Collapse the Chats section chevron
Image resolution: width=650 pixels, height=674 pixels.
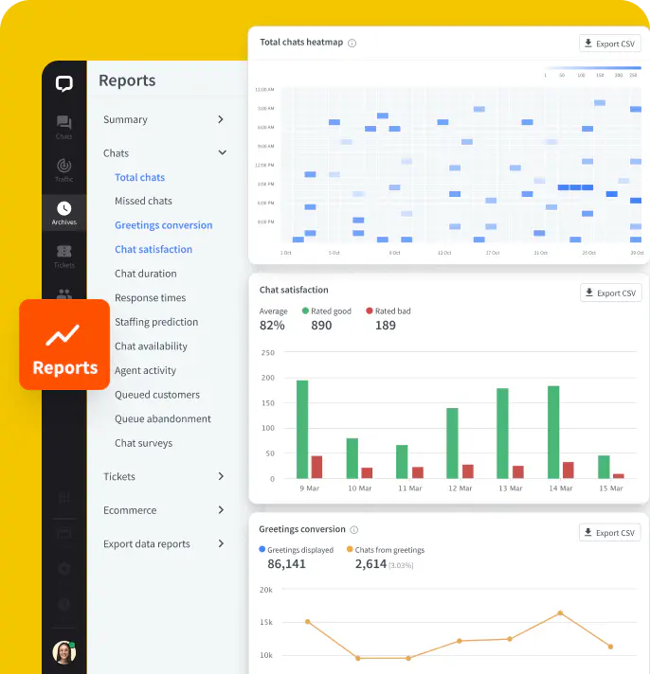(x=222, y=152)
